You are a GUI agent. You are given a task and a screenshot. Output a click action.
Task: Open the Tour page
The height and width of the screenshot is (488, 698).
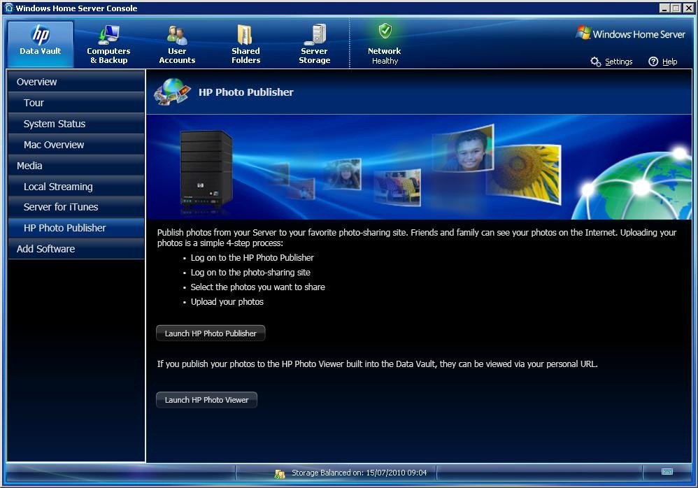(76, 103)
